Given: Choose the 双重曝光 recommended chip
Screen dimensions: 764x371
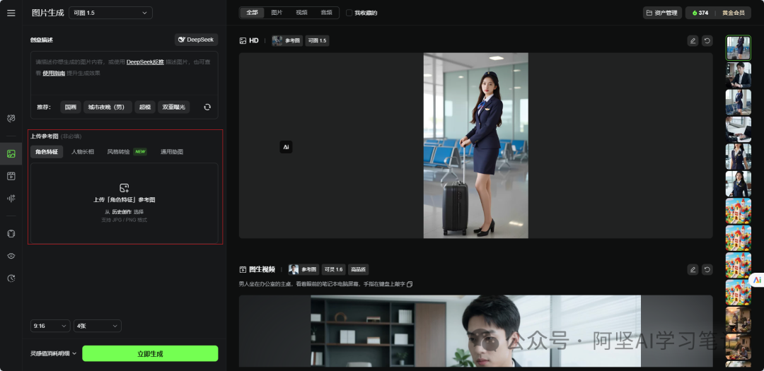Looking at the screenshot, I should (173, 107).
